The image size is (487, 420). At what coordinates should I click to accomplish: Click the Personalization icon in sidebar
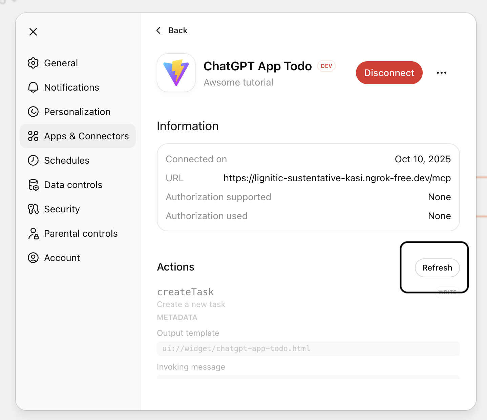click(33, 112)
